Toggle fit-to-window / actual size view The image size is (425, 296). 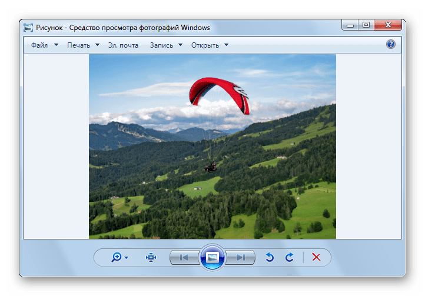pos(151,257)
